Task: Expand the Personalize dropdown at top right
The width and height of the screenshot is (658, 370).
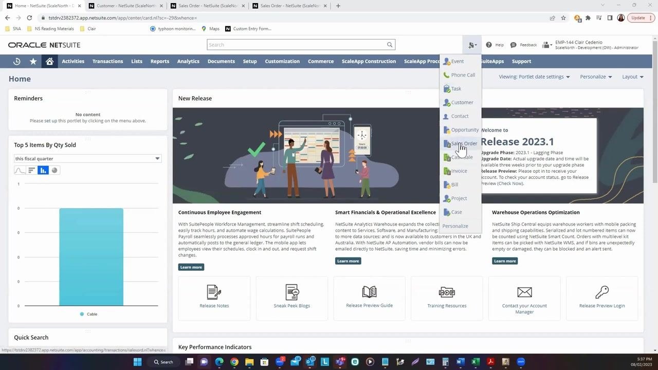Action: click(x=596, y=77)
